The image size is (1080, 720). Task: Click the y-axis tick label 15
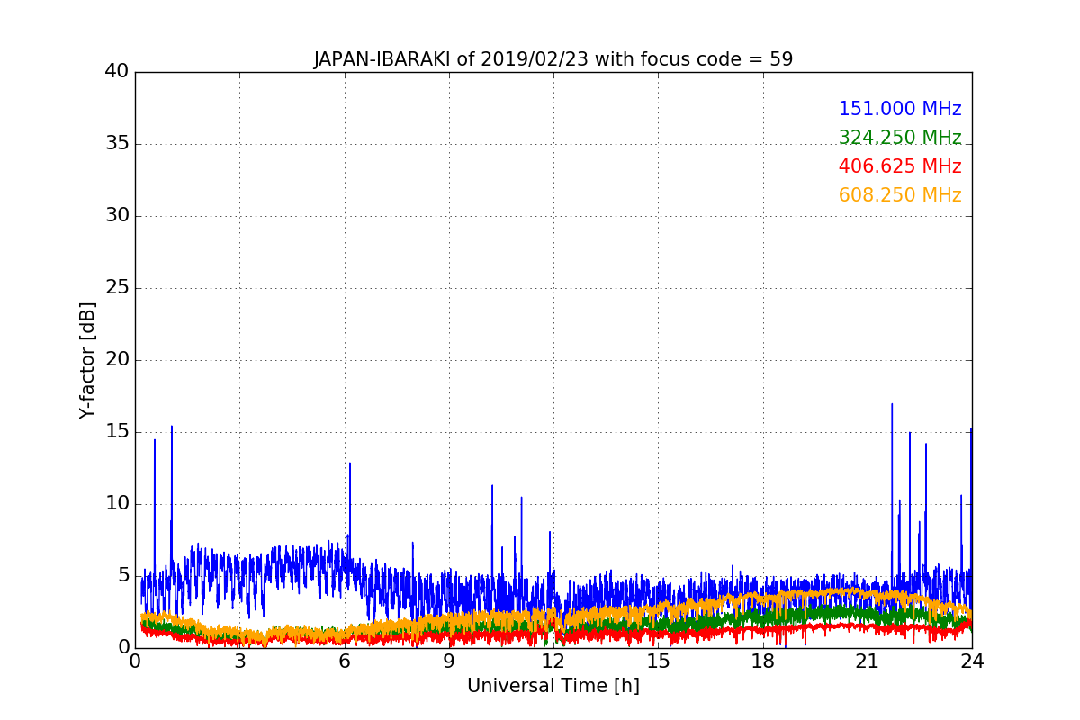(117, 432)
